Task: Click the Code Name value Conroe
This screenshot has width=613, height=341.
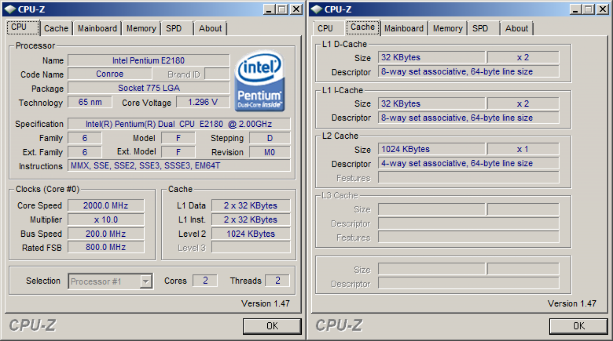Action: tap(110, 74)
